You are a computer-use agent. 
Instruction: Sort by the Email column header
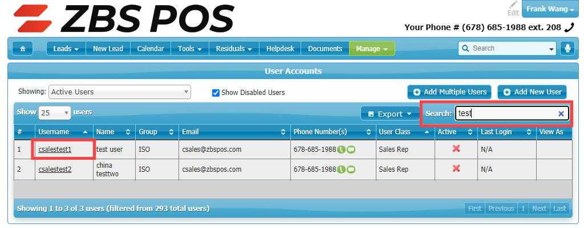coord(234,132)
